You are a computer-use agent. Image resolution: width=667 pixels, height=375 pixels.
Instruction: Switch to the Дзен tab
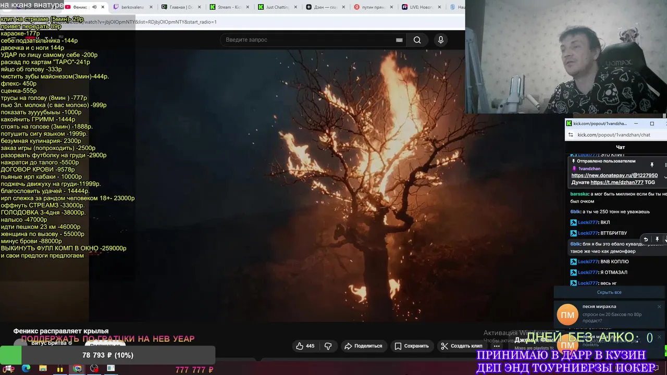click(x=326, y=7)
